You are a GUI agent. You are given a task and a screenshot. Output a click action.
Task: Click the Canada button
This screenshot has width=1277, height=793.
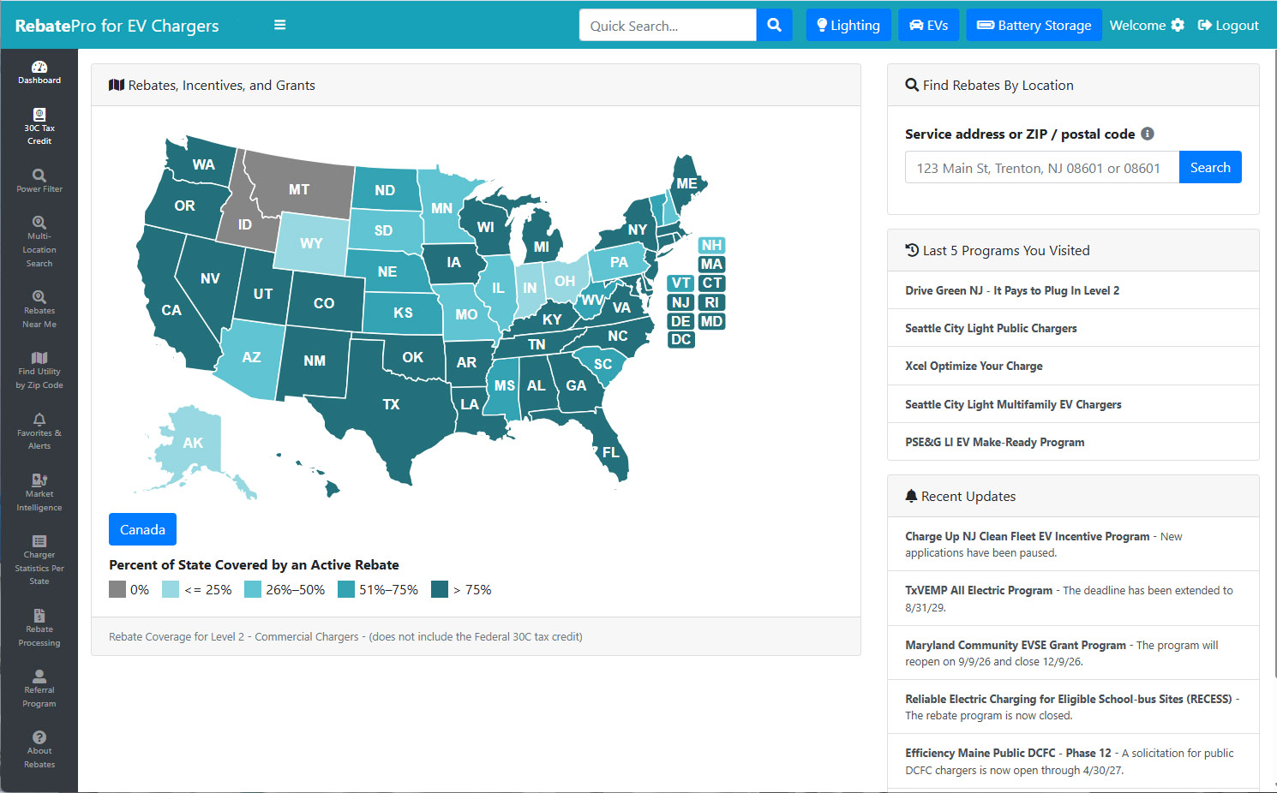142,529
